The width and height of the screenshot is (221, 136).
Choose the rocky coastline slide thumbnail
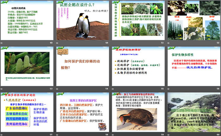point(193,112)
